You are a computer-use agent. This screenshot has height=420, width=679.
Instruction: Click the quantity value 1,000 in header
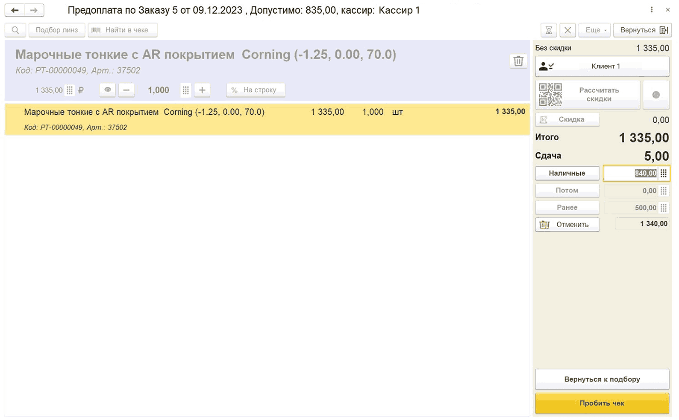[x=159, y=90]
